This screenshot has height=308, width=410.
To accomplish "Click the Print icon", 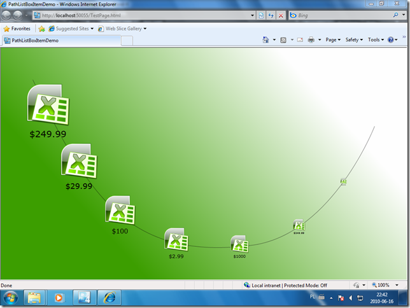I will [x=311, y=39].
